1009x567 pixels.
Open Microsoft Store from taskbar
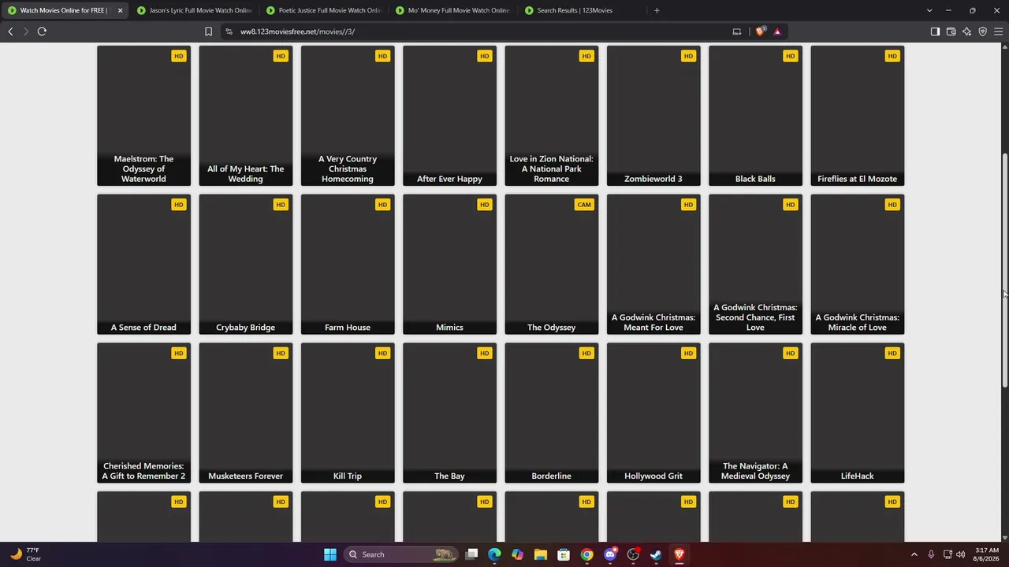(564, 554)
